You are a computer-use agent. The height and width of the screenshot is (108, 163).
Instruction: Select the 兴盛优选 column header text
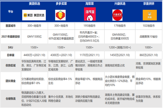coord(120,4)
